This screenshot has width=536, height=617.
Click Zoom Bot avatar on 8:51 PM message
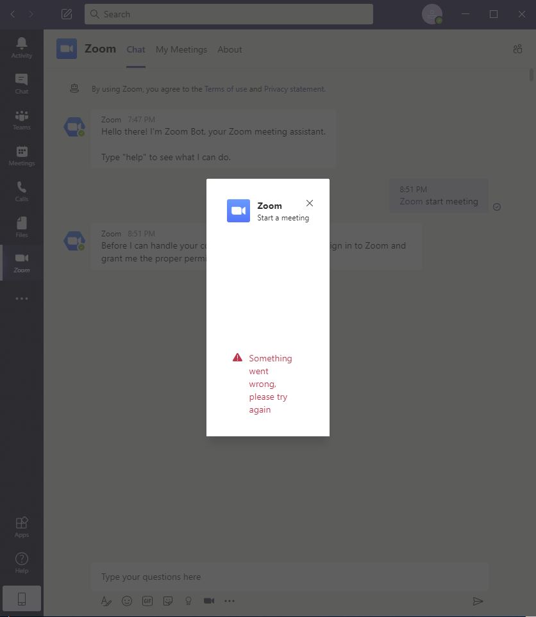(74, 241)
